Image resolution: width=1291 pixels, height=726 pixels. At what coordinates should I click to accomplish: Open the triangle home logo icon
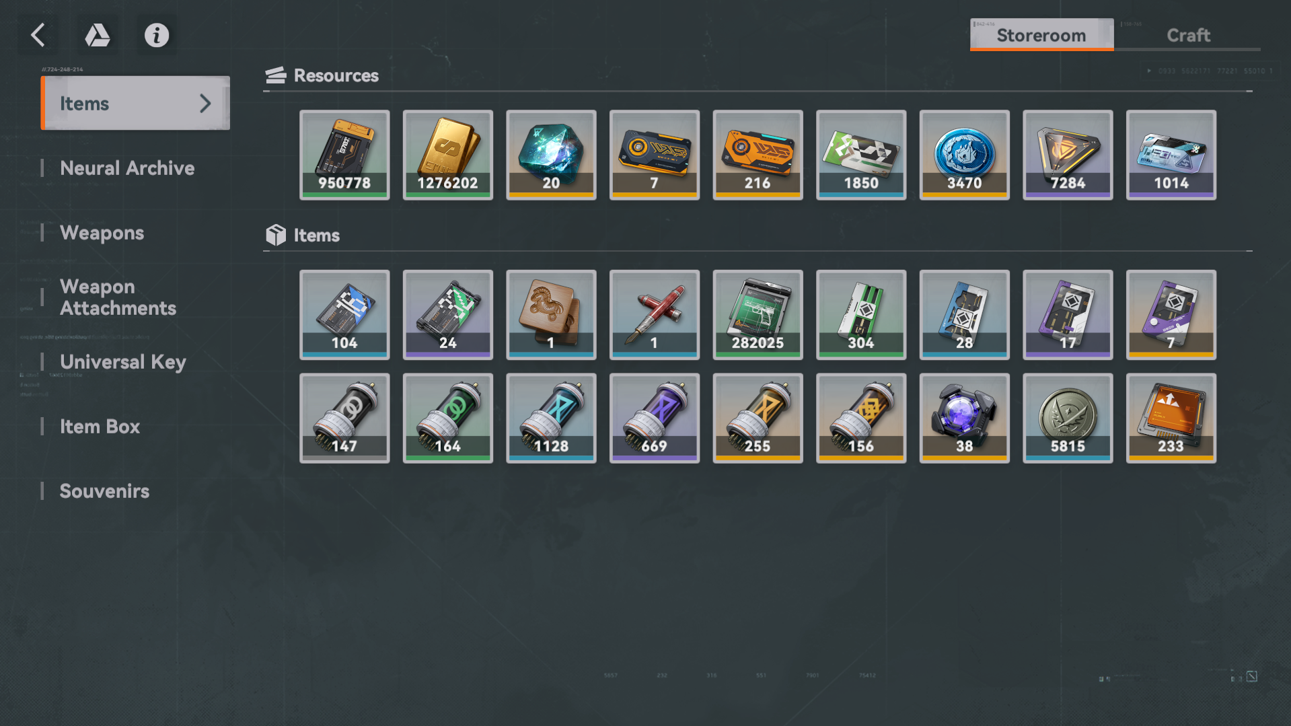(x=98, y=35)
